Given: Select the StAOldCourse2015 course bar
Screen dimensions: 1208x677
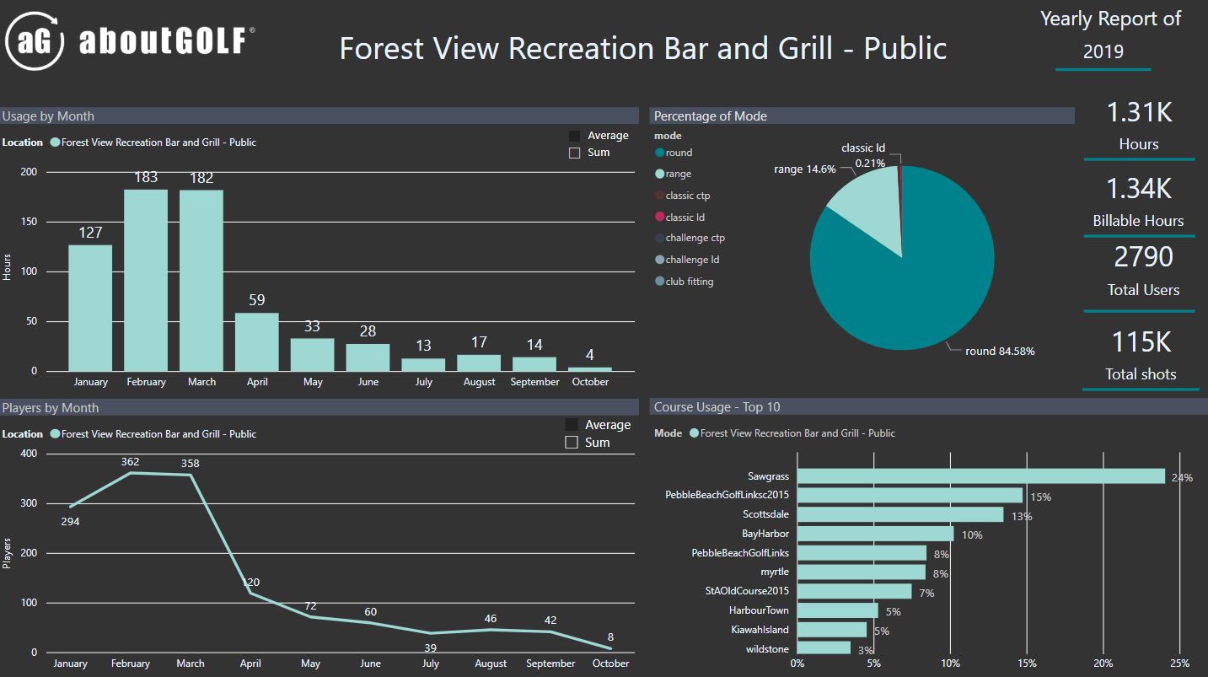Looking at the screenshot, I should click(855, 591).
